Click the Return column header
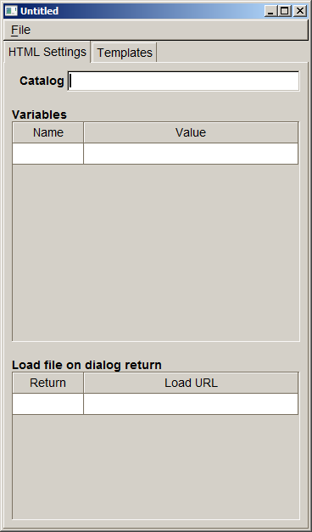312x532 pixels. pos(47,383)
